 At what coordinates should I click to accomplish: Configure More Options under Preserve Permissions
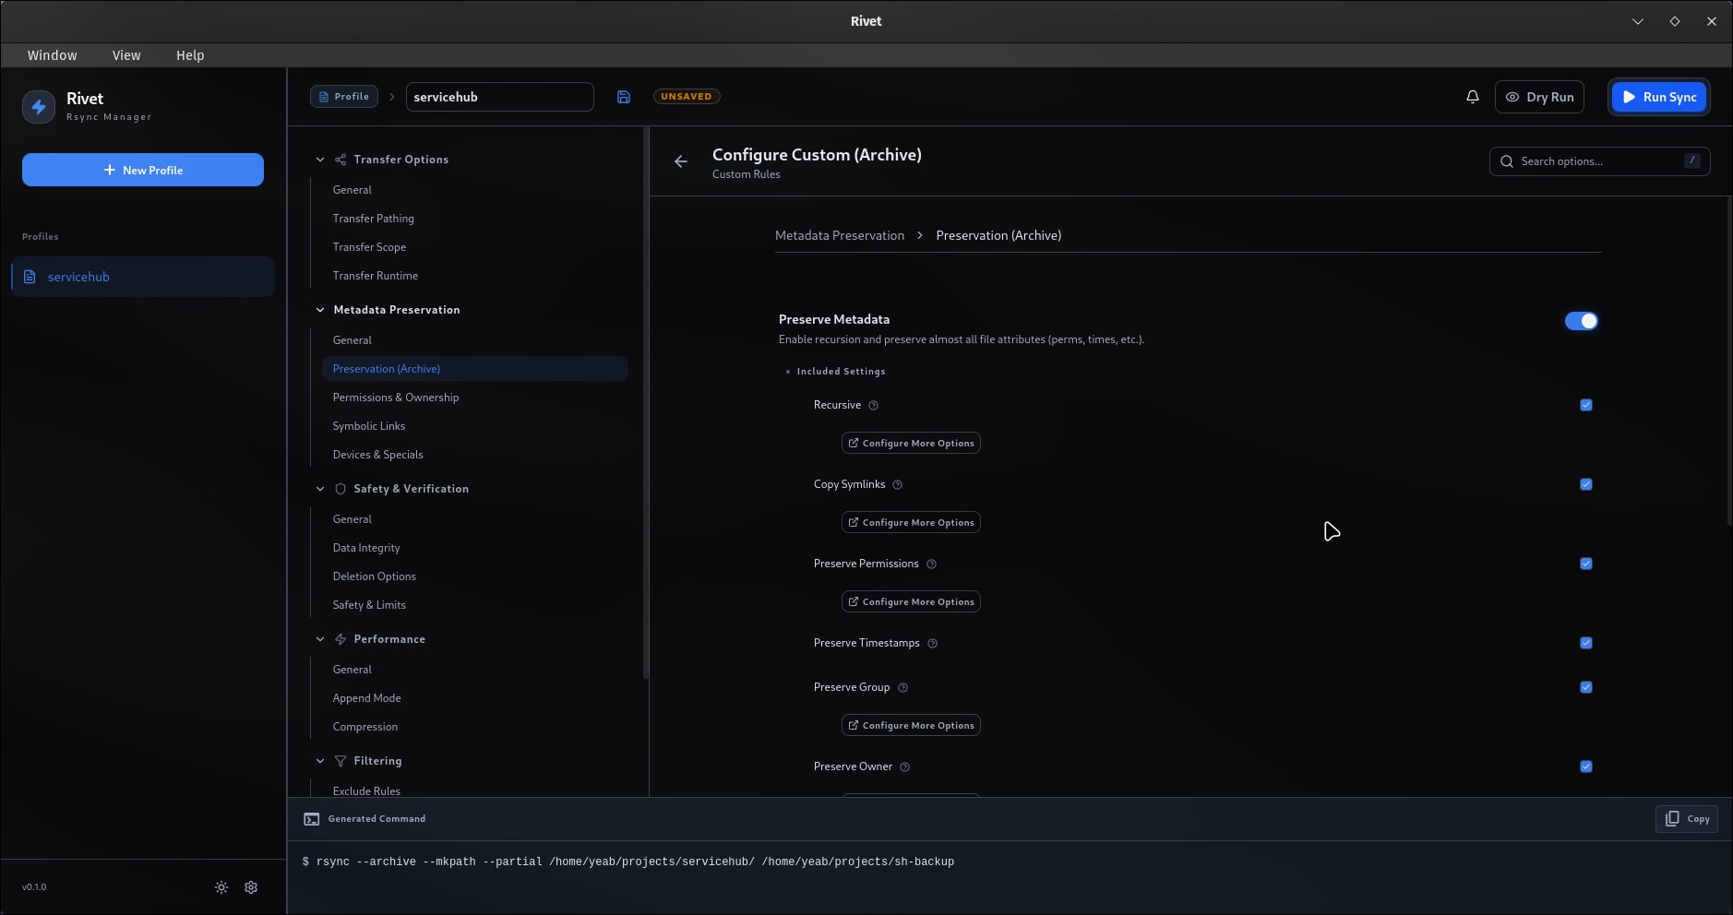[x=911, y=602]
